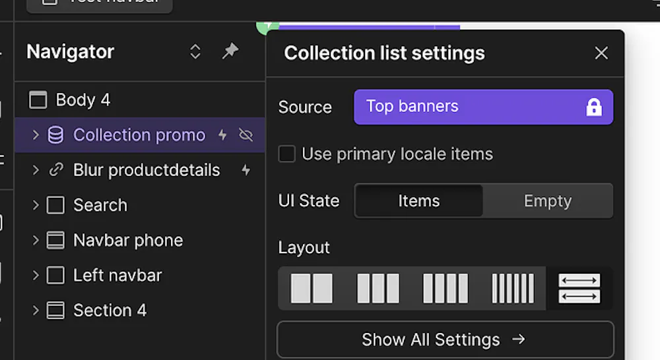This screenshot has height=360, width=660.
Task: Click the Left navbar div block icon
Action: point(55,276)
